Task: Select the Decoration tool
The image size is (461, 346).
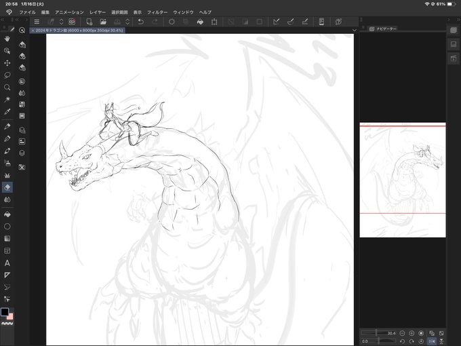Action: (7, 175)
